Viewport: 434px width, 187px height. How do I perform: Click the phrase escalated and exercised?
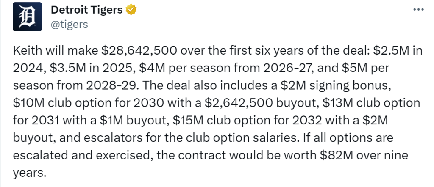coord(83,155)
